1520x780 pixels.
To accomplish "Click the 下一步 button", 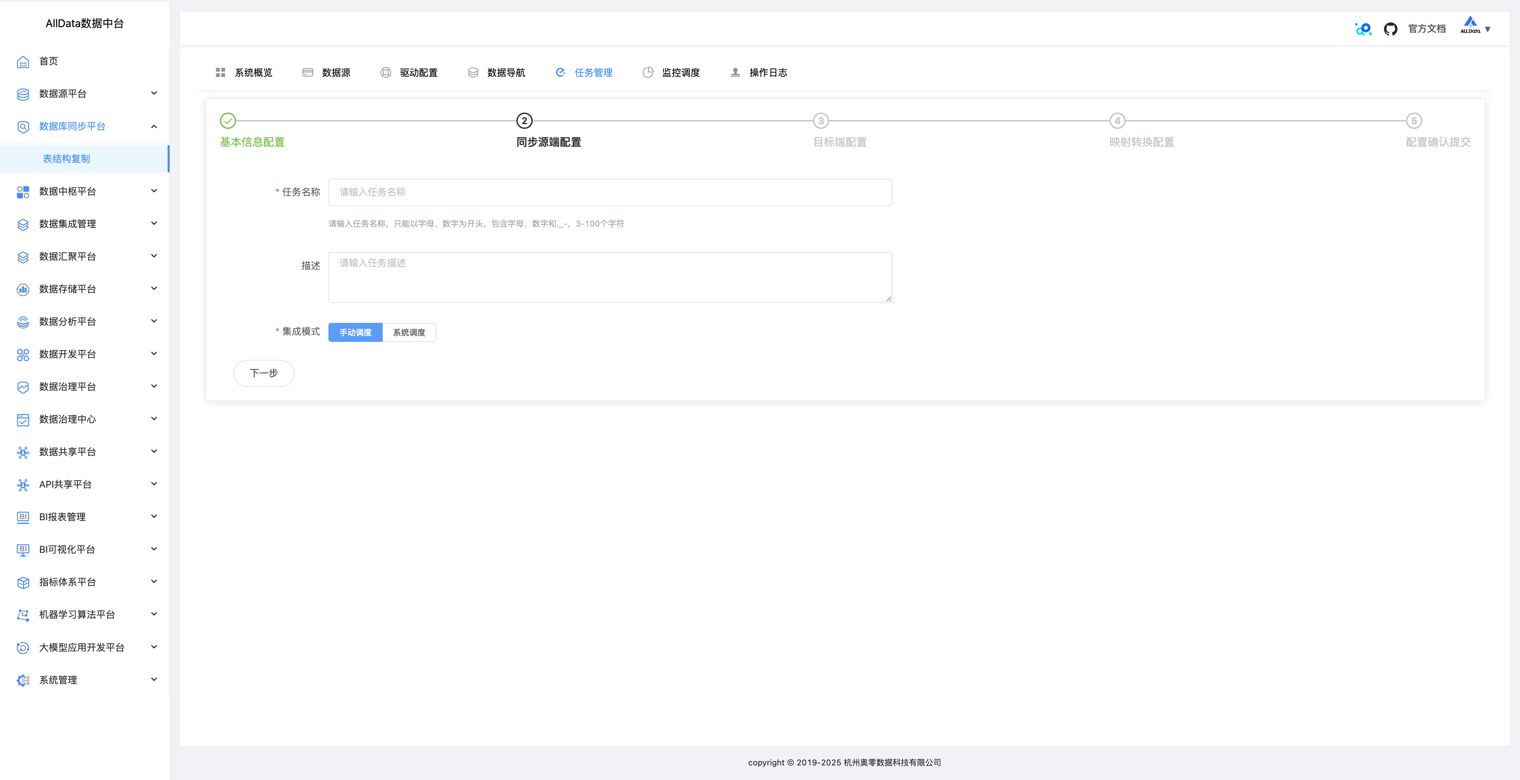I will [x=264, y=373].
